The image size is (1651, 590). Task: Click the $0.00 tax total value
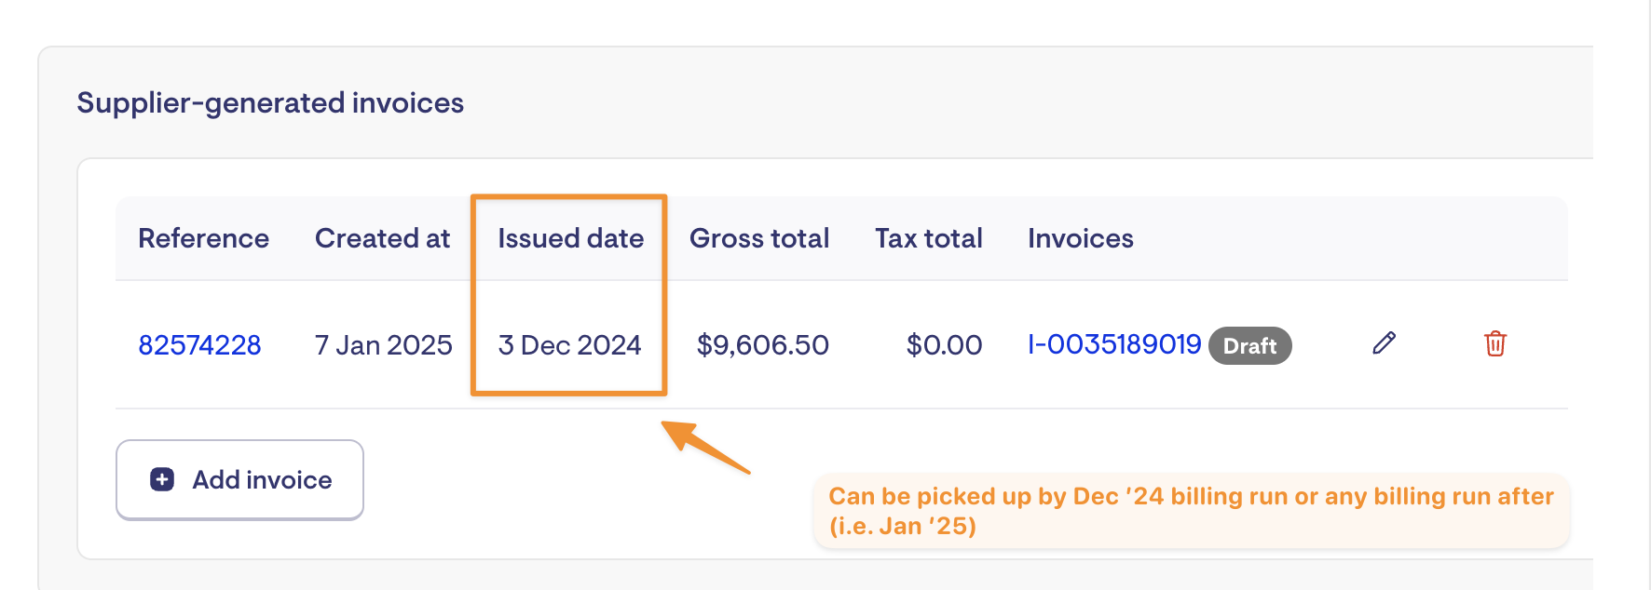click(944, 345)
